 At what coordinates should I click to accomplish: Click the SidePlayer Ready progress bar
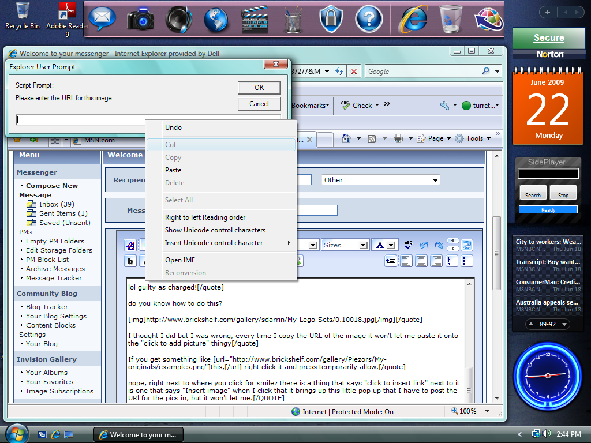[548, 210]
